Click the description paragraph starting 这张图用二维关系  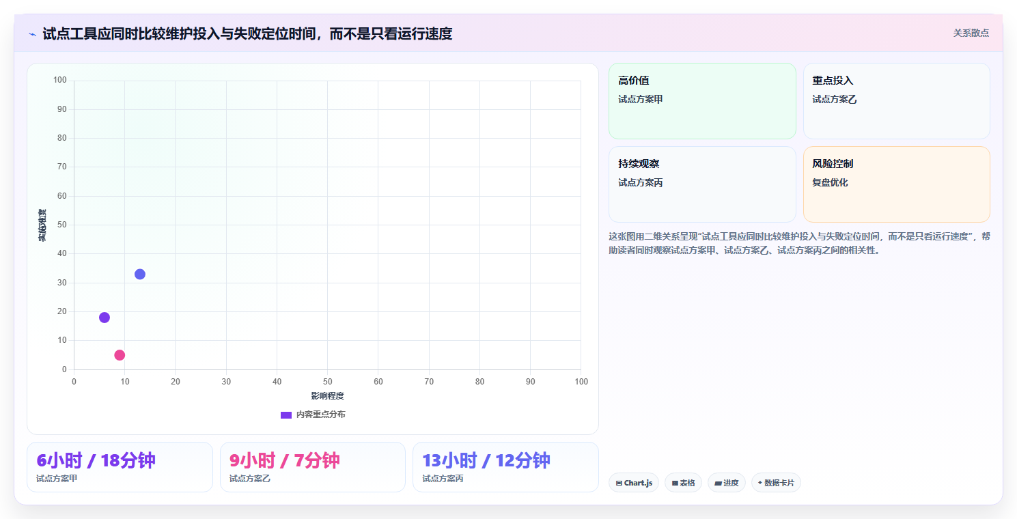[799, 243]
